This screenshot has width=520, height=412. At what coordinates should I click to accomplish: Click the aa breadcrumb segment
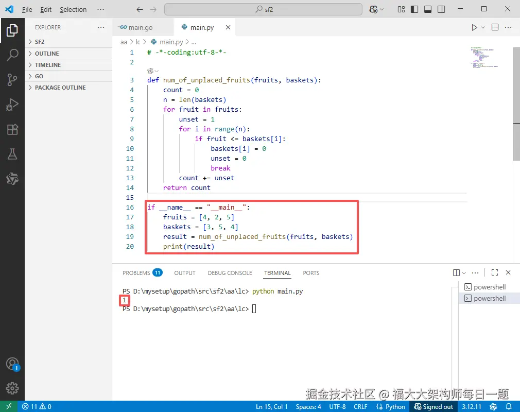pos(124,42)
